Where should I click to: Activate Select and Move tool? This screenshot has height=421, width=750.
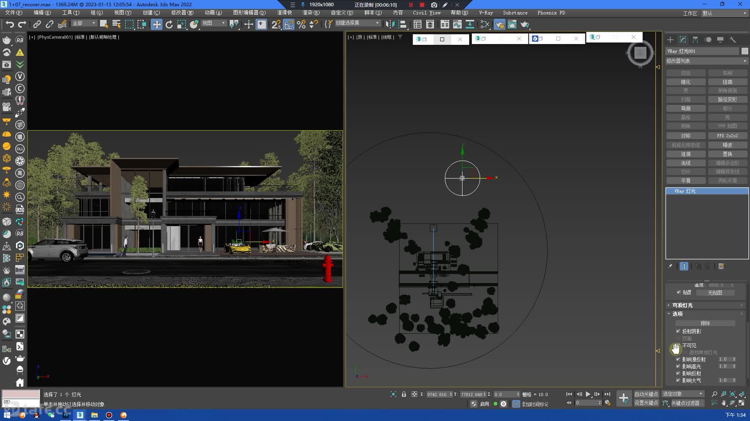point(157,24)
